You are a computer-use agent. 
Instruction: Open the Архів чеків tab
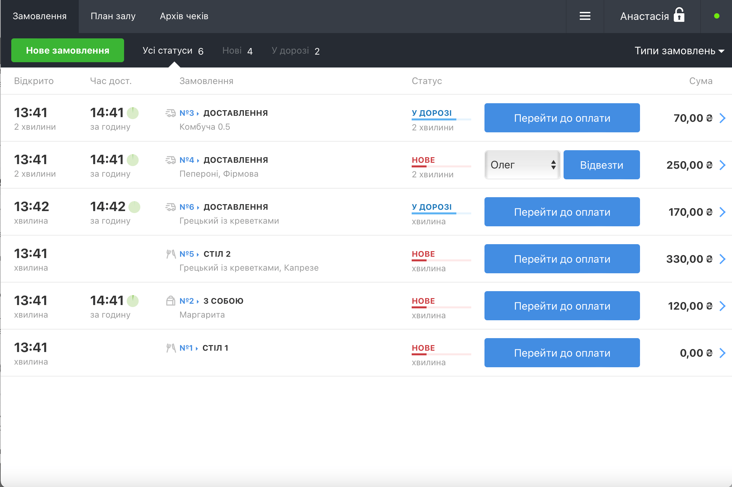click(184, 16)
